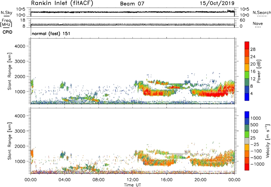Pick the green Power segment between 12 and 16
271x187 pixels.
point(247,75)
